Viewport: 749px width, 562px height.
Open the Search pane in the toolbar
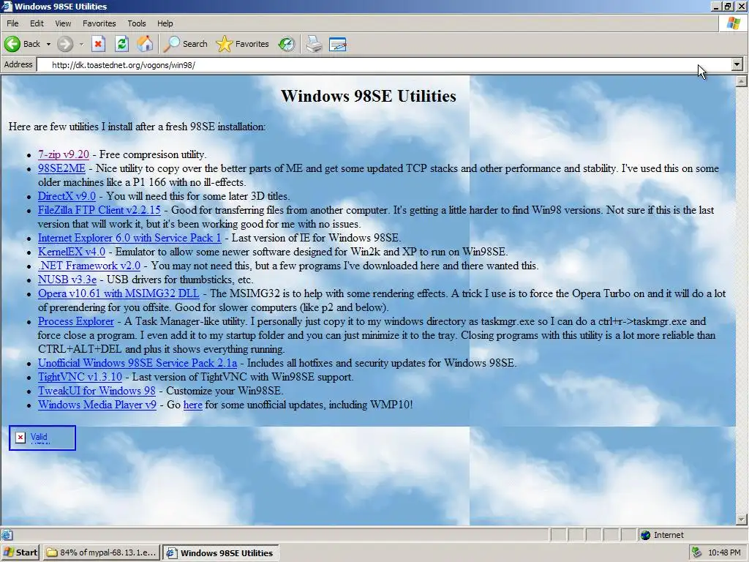click(185, 44)
